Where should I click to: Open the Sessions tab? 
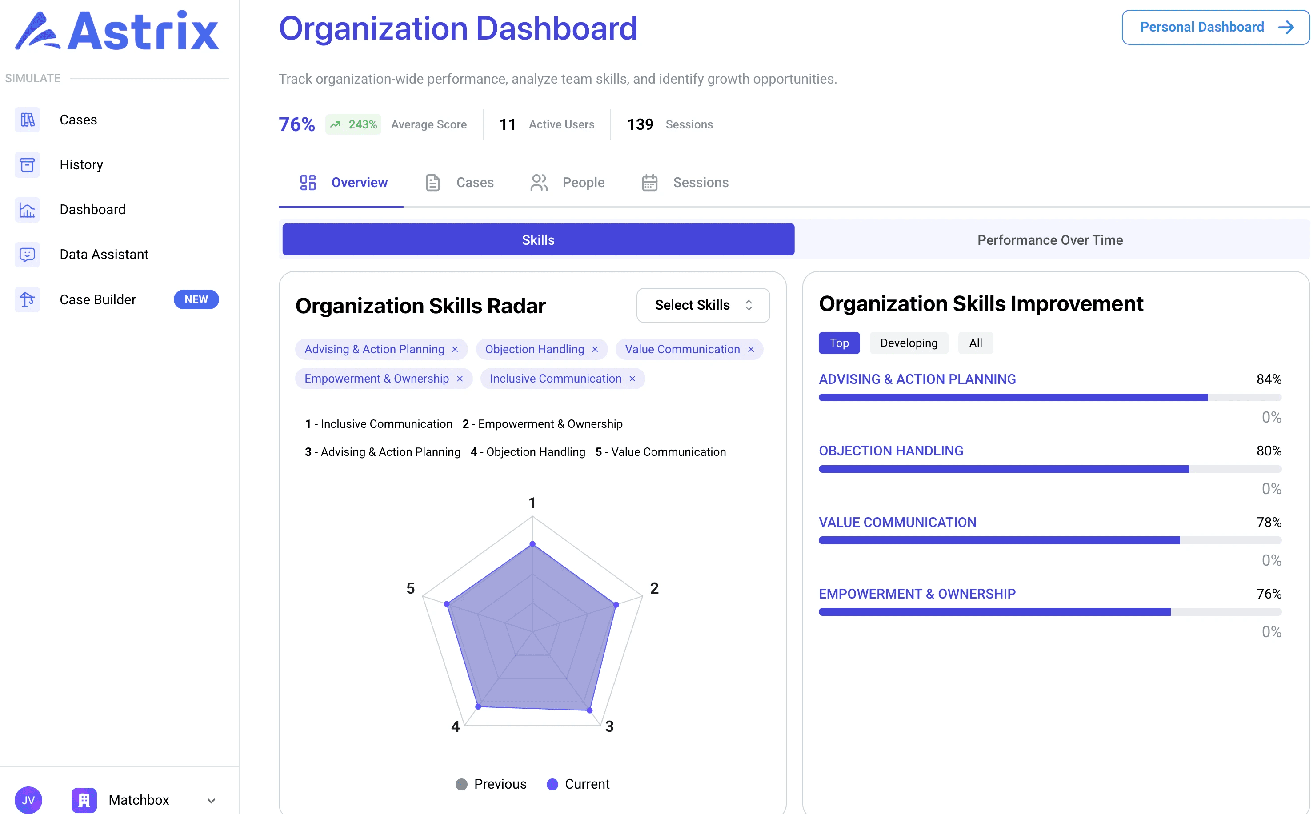click(685, 183)
